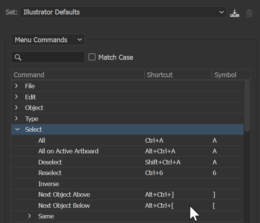This screenshot has width=260, height=223.
Task: Select the Next Object Below command
Action: pos(127,205)
